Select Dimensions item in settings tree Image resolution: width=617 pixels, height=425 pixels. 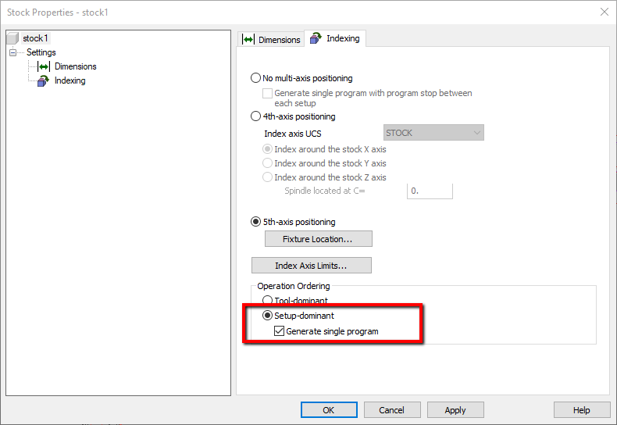75,66
